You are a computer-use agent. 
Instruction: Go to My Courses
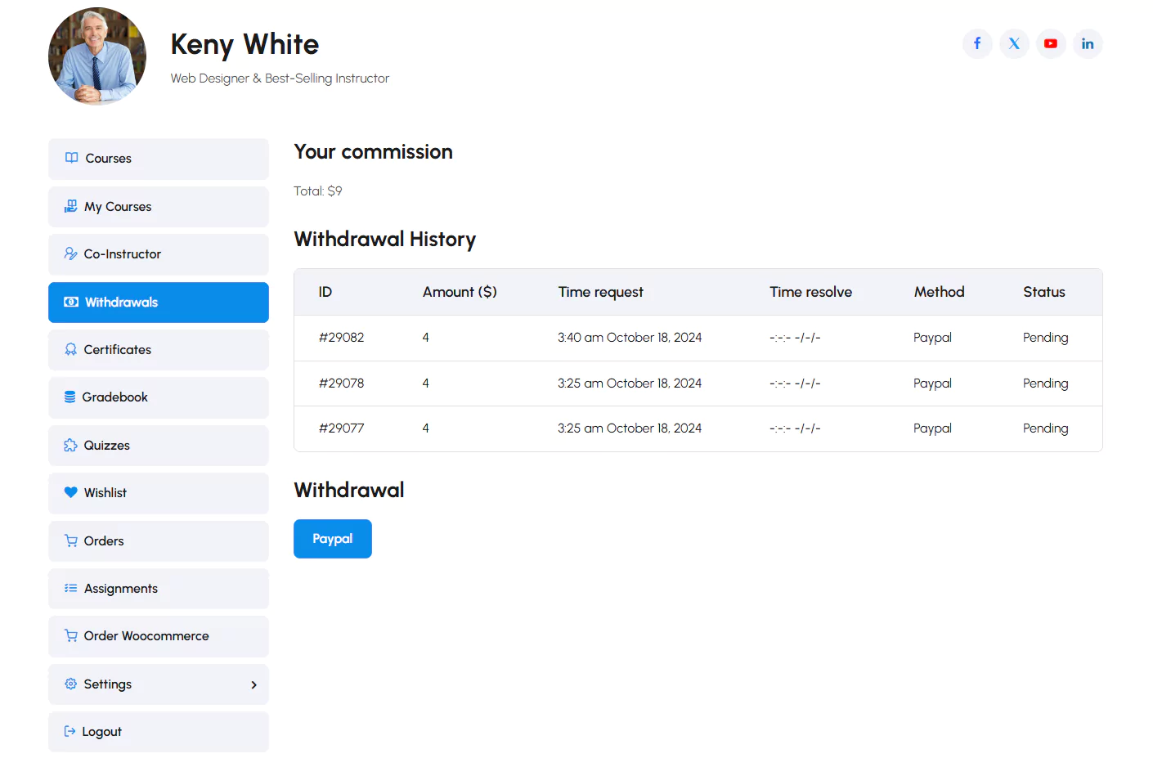tap(159, 206)
